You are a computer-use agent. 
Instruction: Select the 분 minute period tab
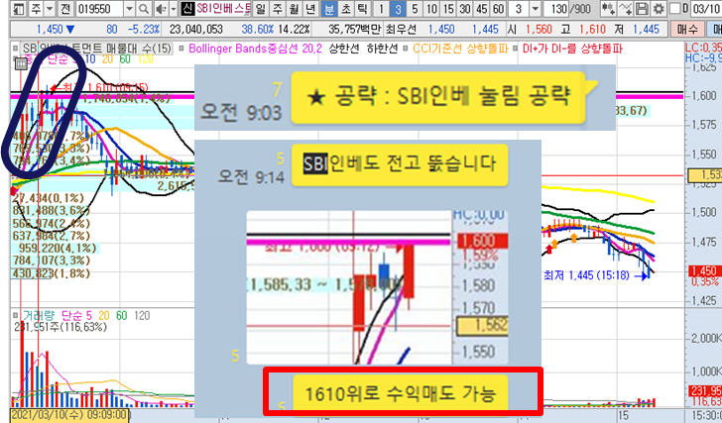329,8
